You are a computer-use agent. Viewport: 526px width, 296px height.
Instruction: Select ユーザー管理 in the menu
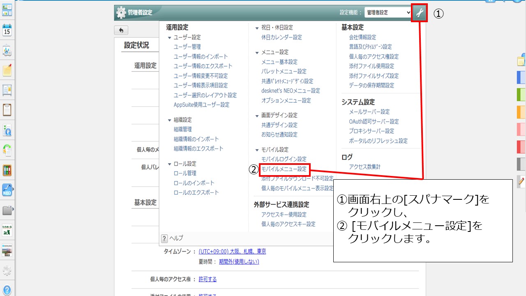tap(187, 47)
